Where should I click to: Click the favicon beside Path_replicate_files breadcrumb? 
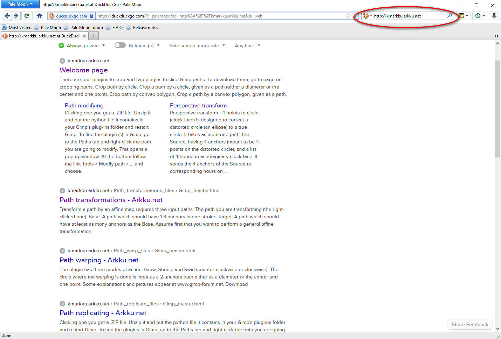point(62,304)
